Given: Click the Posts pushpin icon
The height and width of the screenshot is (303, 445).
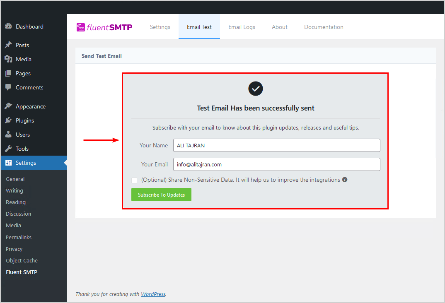Looking at the screenshot, I should (x=9, y=45).
